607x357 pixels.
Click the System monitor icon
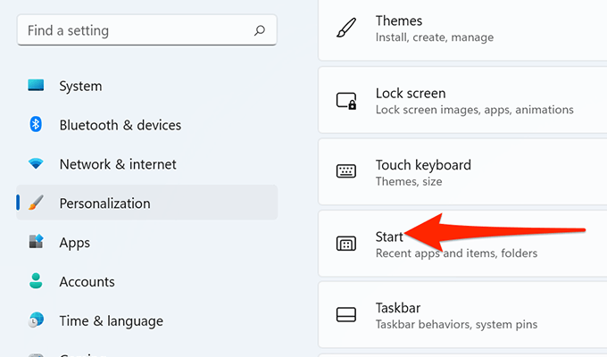tap(36, 87)
